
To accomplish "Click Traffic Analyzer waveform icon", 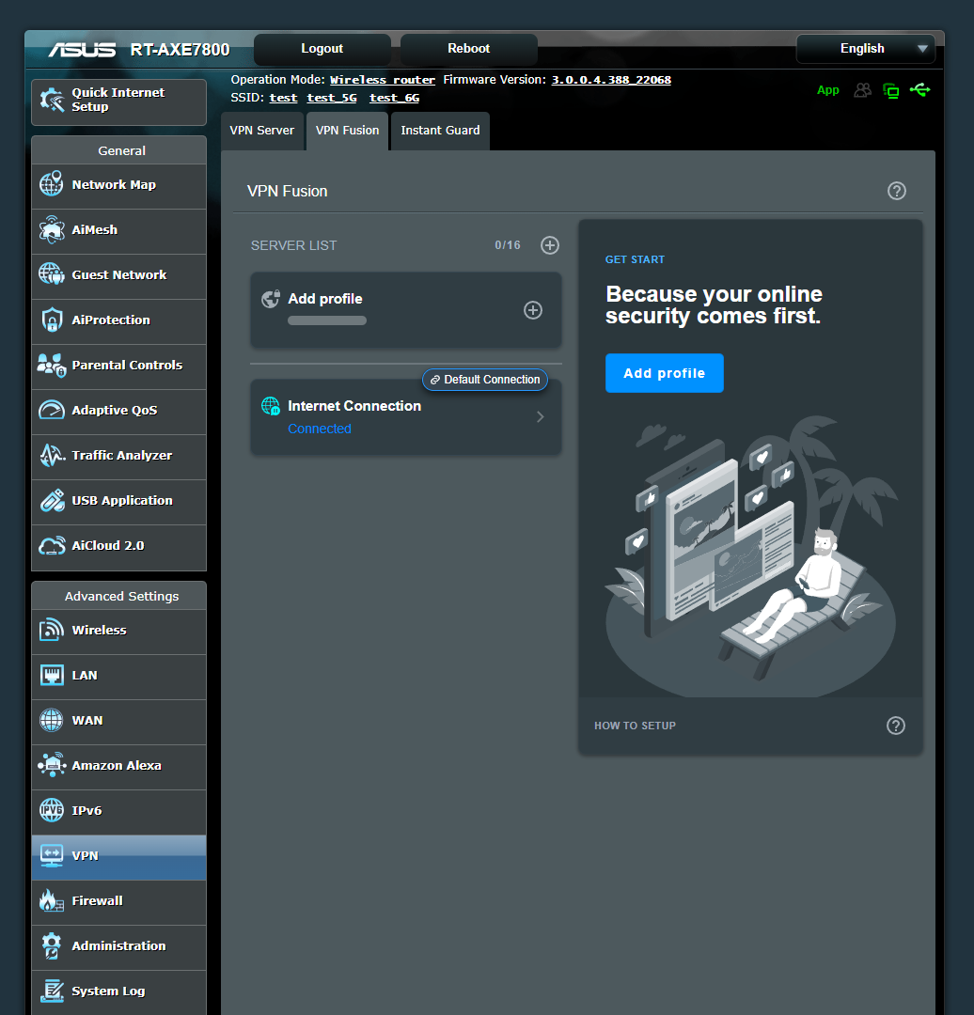I will [x=52, y=455].
